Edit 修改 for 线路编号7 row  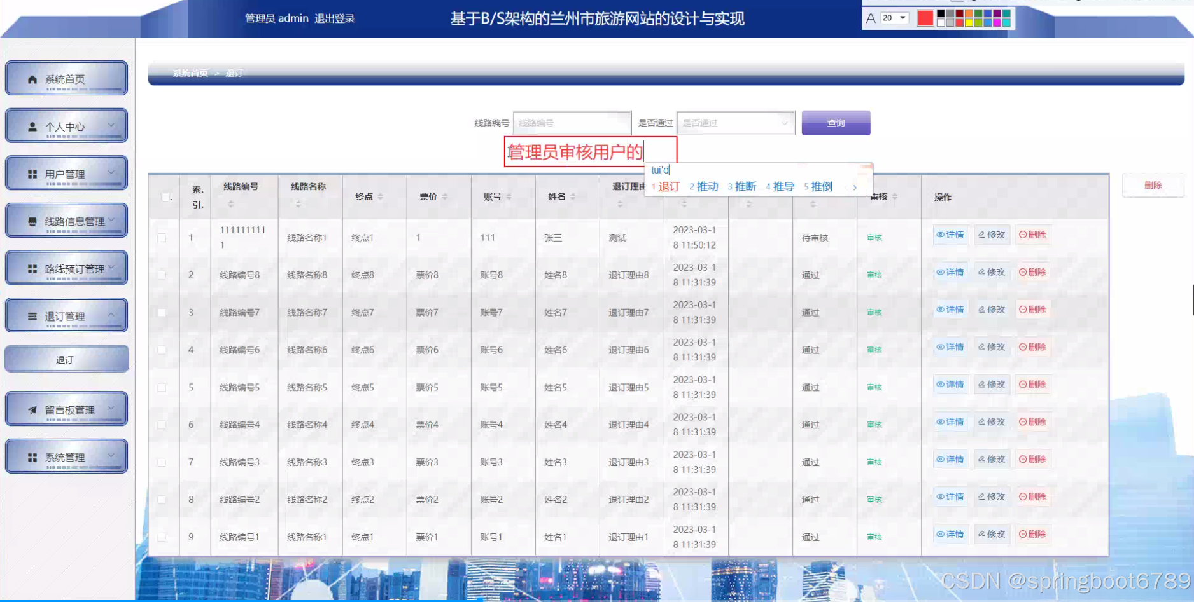992,310
